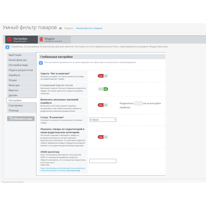The image size is (206, 206).
Task: Open the In Stock status dropdown
Action: tap(102, 120)
